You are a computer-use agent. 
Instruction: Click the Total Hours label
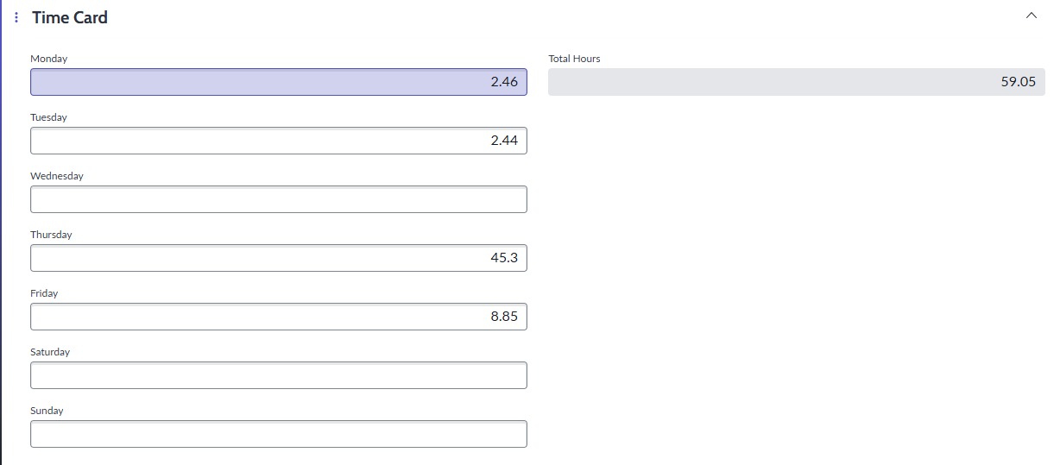(574, 59)
